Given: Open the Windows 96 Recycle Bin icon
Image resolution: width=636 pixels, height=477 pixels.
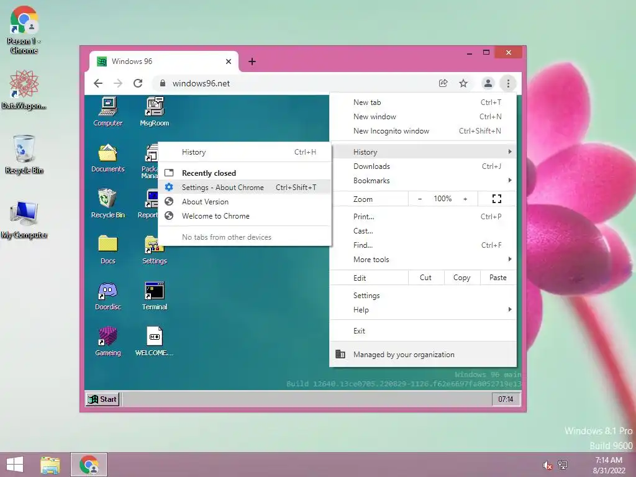Looking at the screenshot, I should tap(108, 204).
